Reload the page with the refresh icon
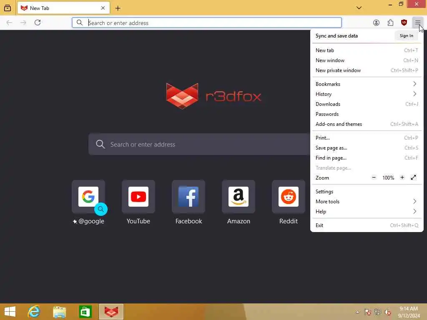This screenshot has width=427, height=320. click(38, 22)
